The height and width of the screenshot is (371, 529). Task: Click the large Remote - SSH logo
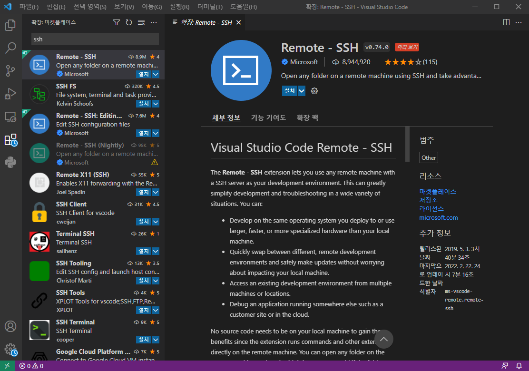pos(241,70)
